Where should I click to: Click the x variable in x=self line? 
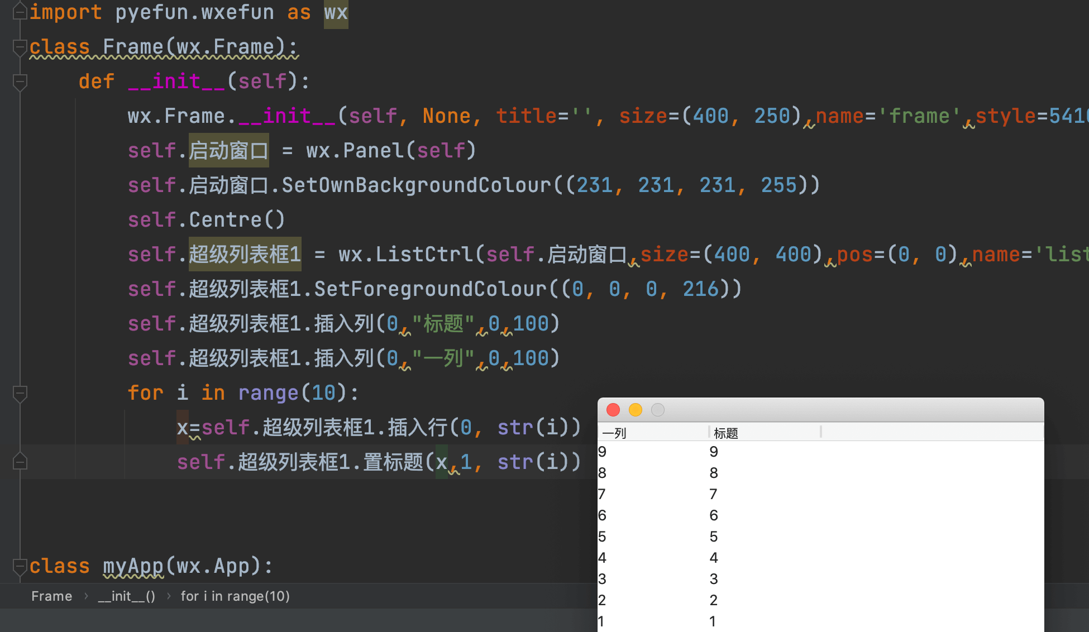[x=183, y=427]
